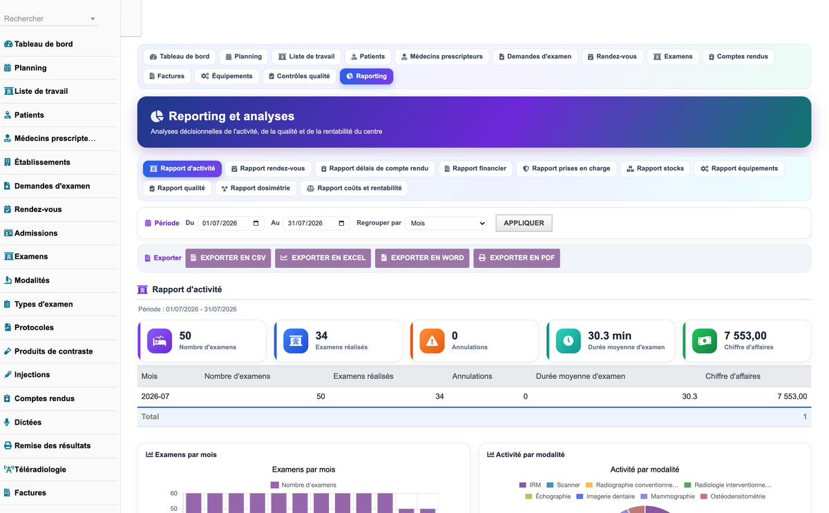The height and width of the screenshot is (513, 829).
Task: Click the Types d'examen clipboard icon
Action: (x=8, y=304)
